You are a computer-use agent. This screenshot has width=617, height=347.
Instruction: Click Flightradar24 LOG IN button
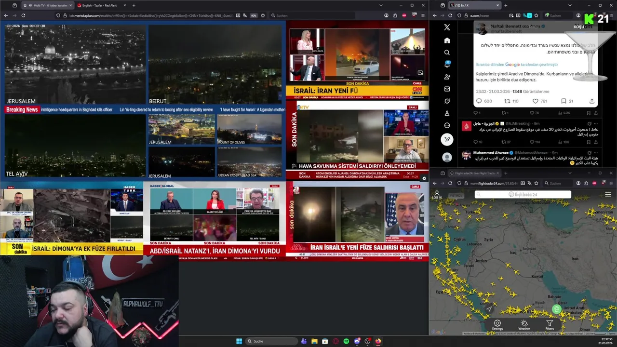437,195
